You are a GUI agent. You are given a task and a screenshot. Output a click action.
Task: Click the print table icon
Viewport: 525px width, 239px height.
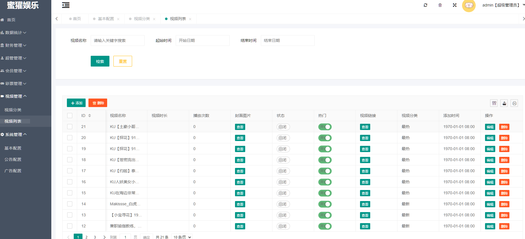pyautogui.click(x=514, y=103)
